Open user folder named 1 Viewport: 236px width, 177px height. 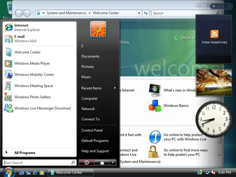coord(82,46)
